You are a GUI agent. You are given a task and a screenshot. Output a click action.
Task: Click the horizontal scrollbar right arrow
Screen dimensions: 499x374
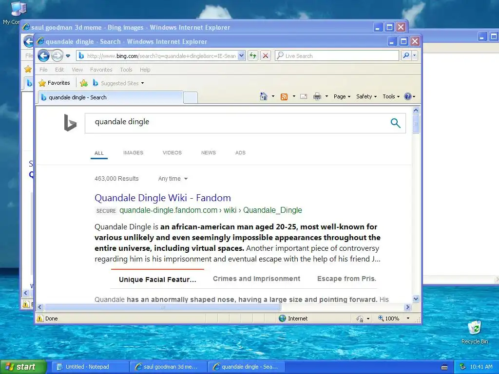pyautogui.click(x=408, y=307)
